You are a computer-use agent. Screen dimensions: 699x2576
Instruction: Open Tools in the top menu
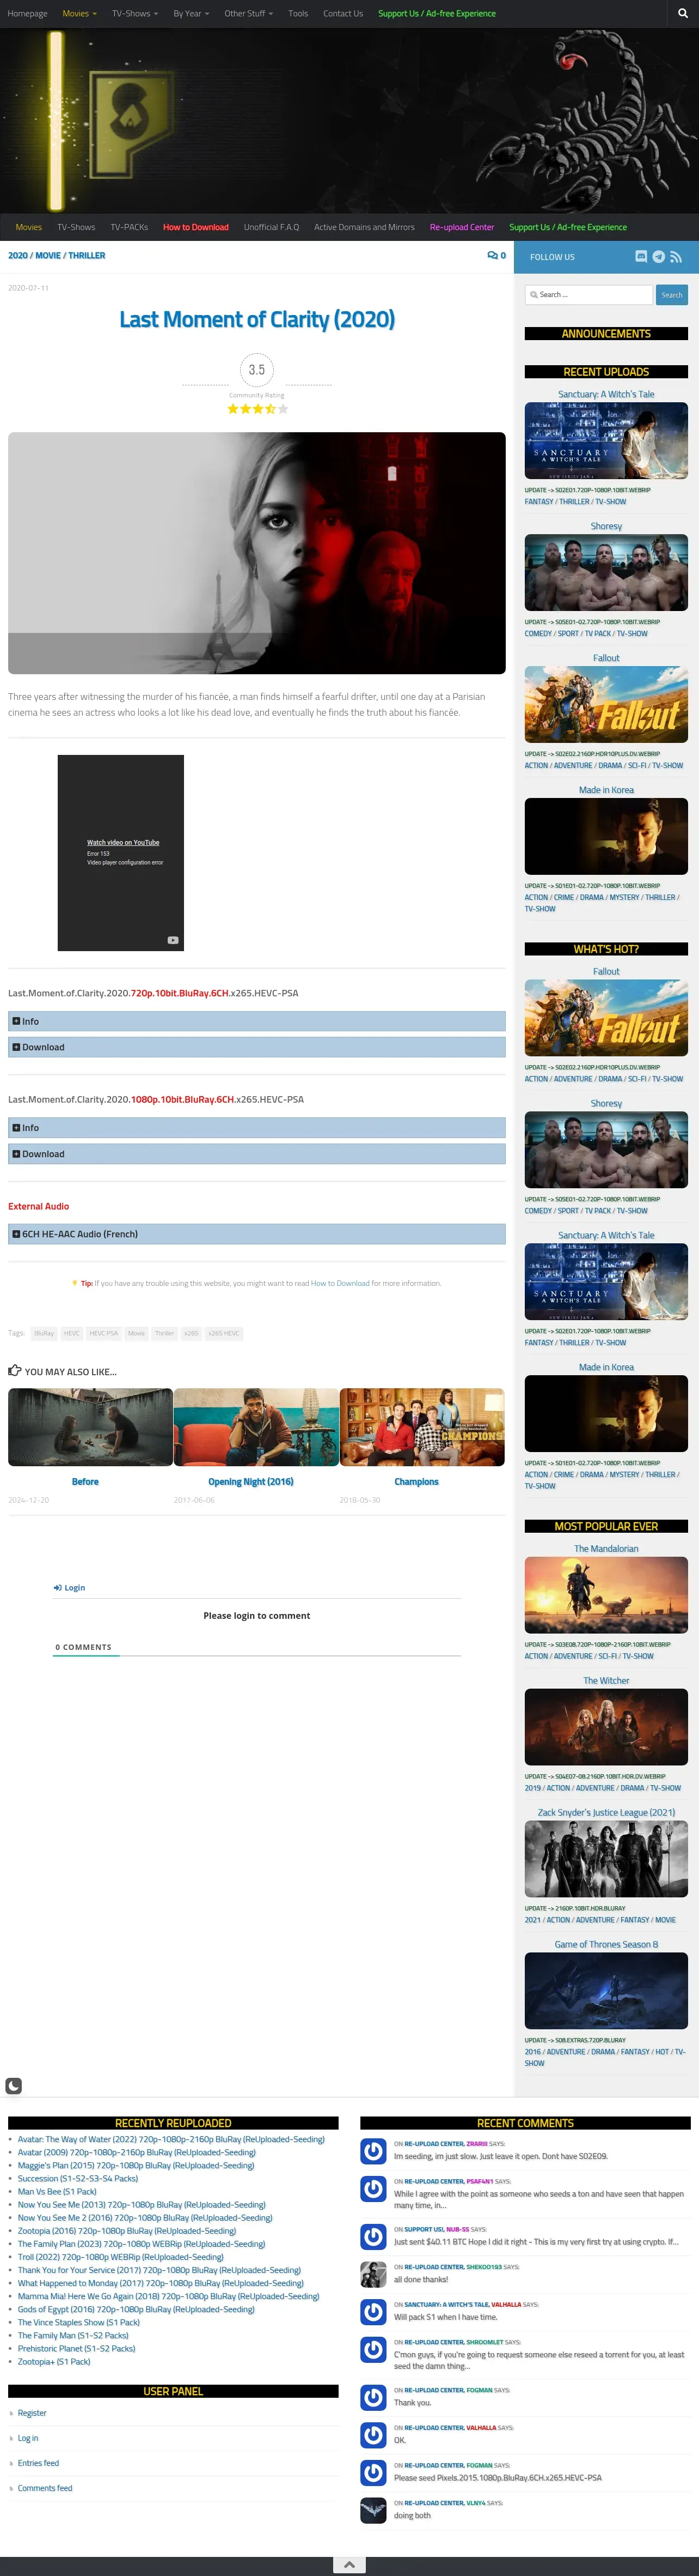click(x=298, y=14)
